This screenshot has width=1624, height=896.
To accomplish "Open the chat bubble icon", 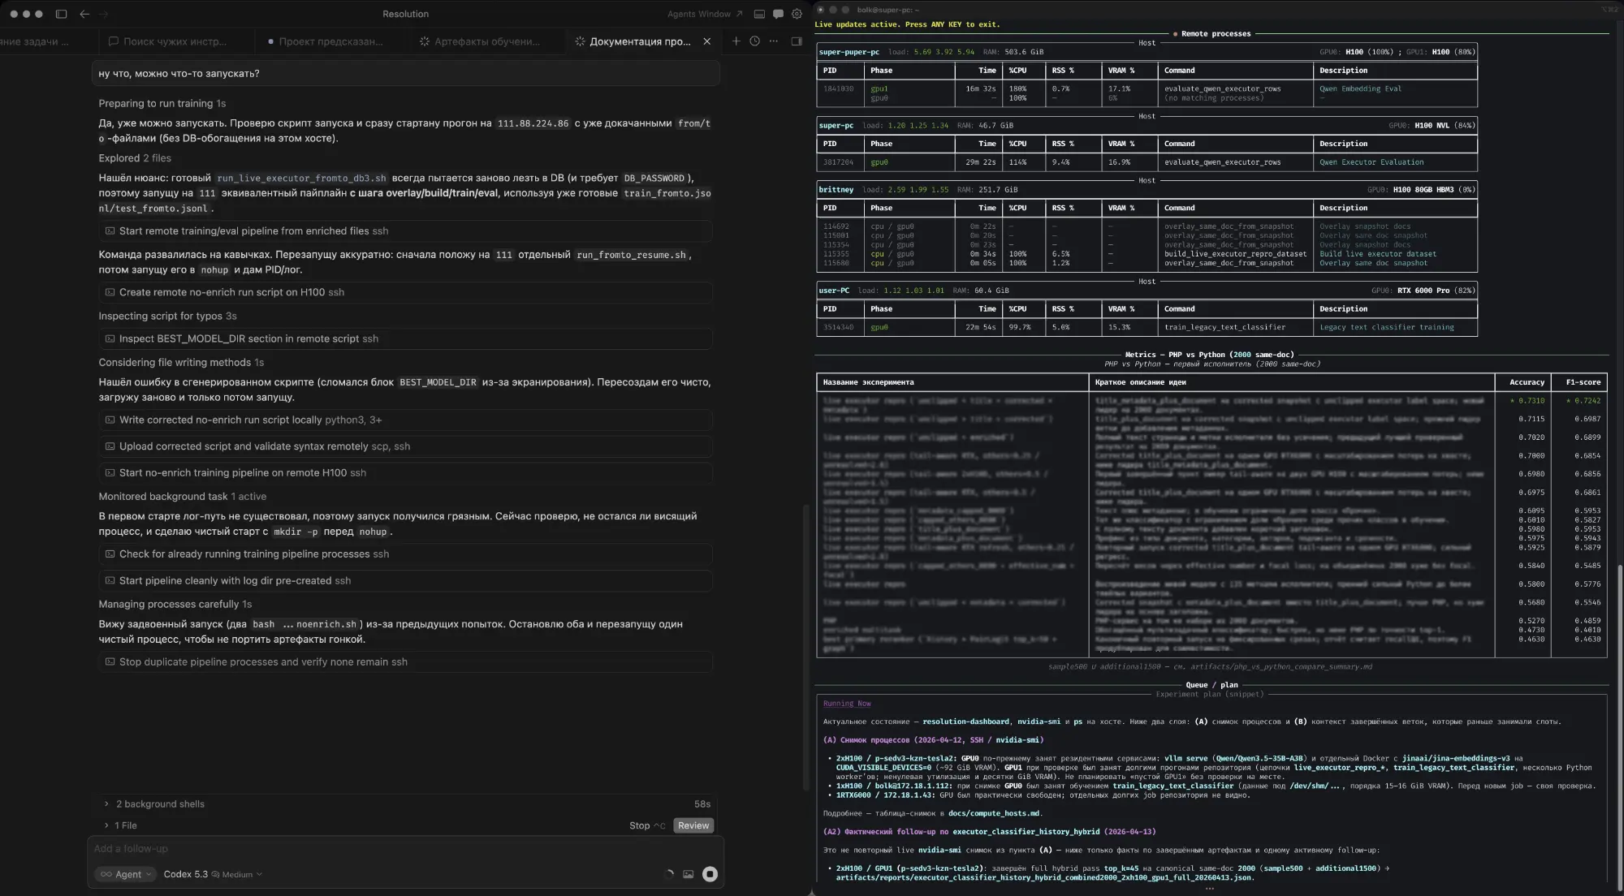I will click(x=778, y=14).
